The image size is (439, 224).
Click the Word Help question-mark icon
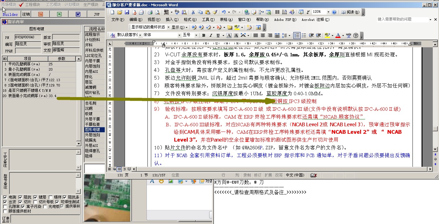[334, 12]
